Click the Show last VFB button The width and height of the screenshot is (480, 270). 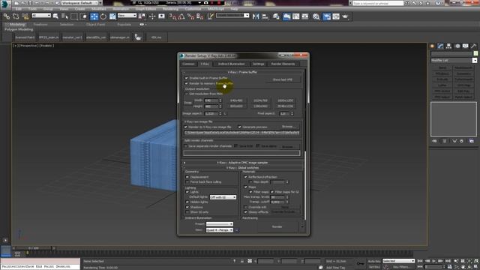tap(283, 79)
